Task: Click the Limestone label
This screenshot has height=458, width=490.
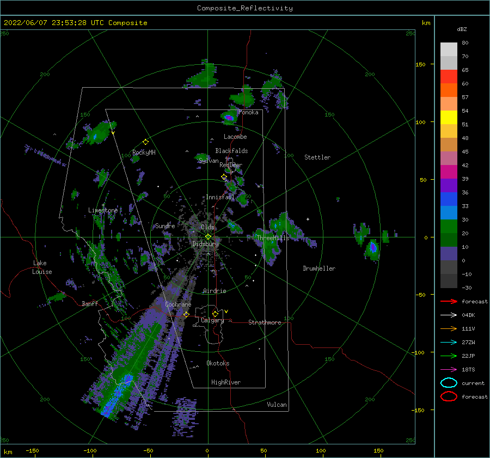Action: coord(103,210)
